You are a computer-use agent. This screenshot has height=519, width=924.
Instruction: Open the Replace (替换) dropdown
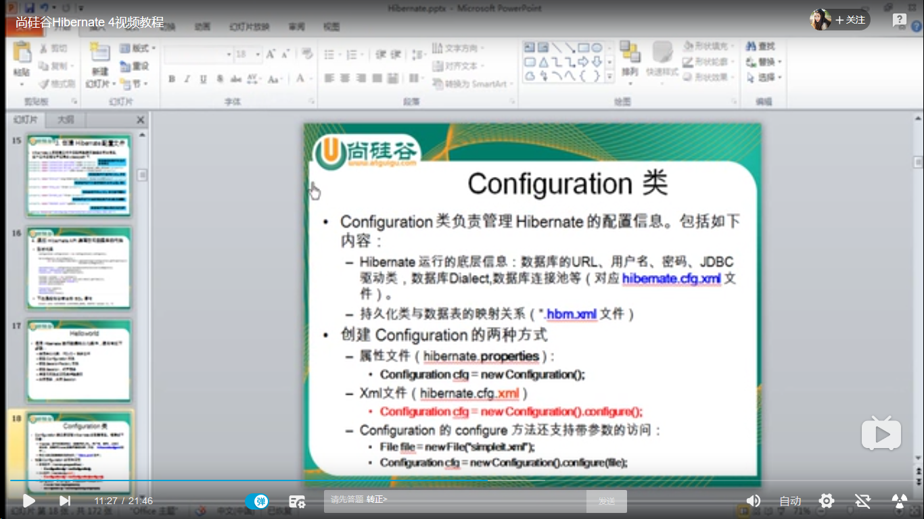click(764, 61)
